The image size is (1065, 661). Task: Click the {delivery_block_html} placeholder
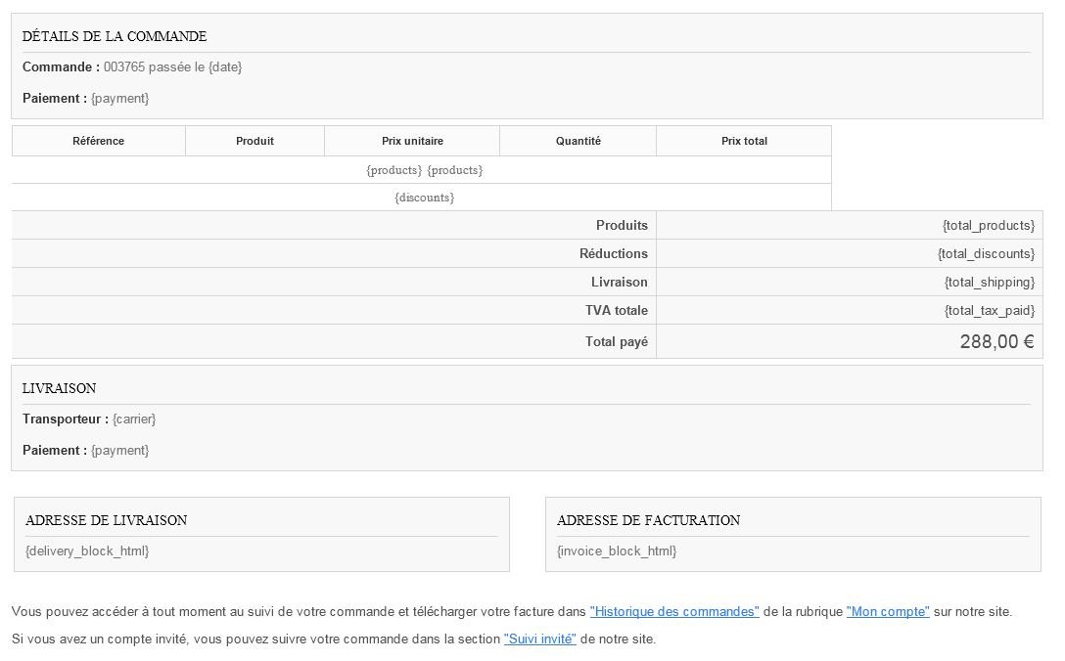coord(87,551)
